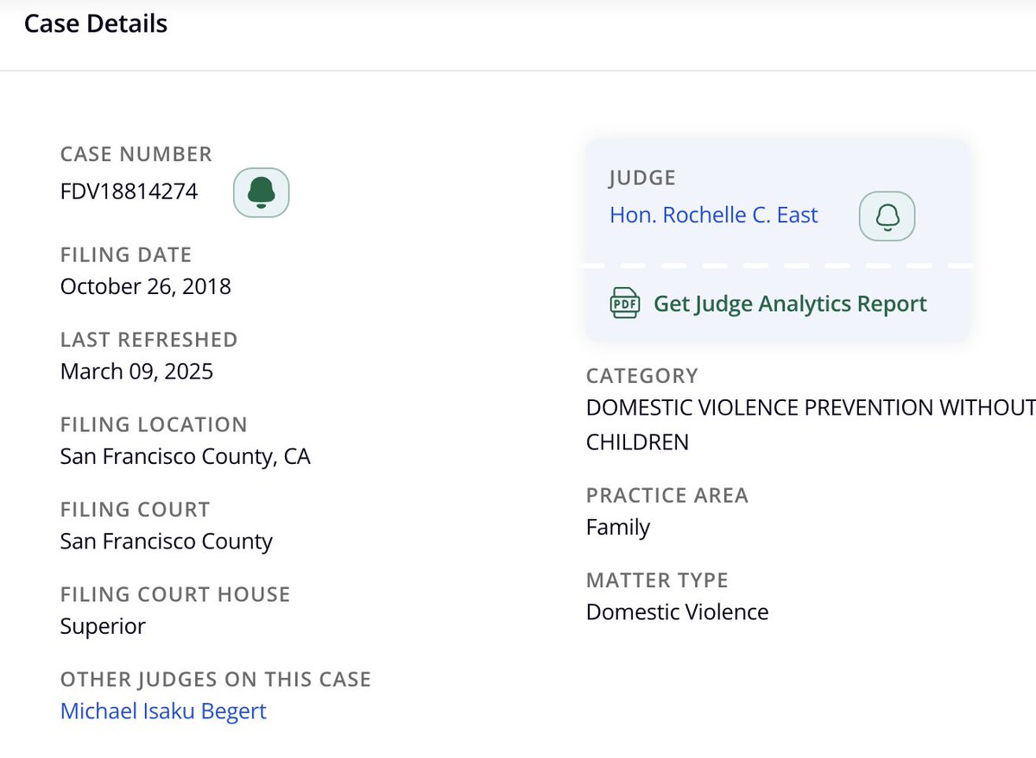Toggle notification alerts for the judge
The height and width of the screenshot is (758, 1036).
[x=887, y=216]
